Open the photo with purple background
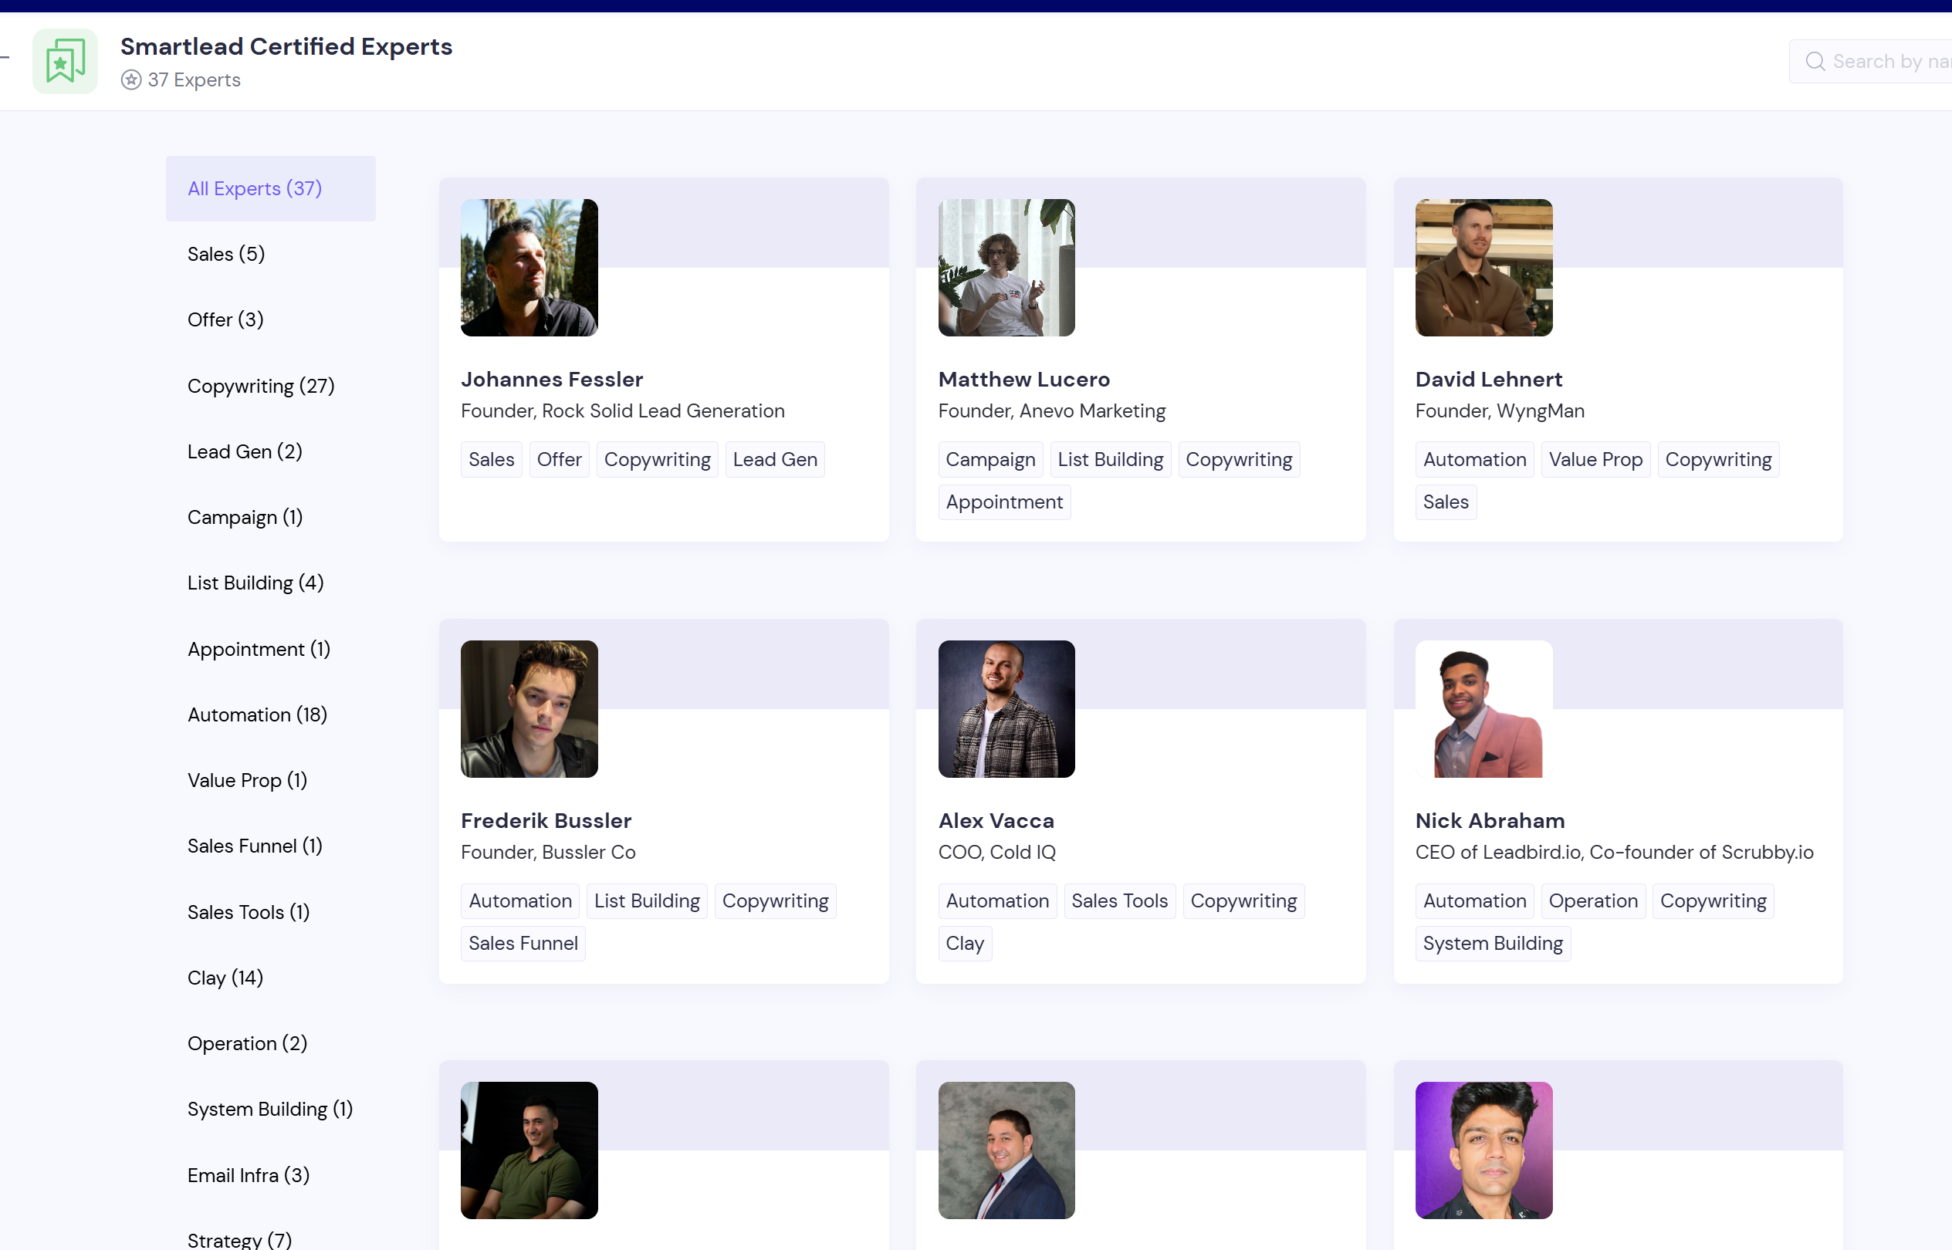Screen dimensions: 1952x1250 (x=1483, y=1150)
